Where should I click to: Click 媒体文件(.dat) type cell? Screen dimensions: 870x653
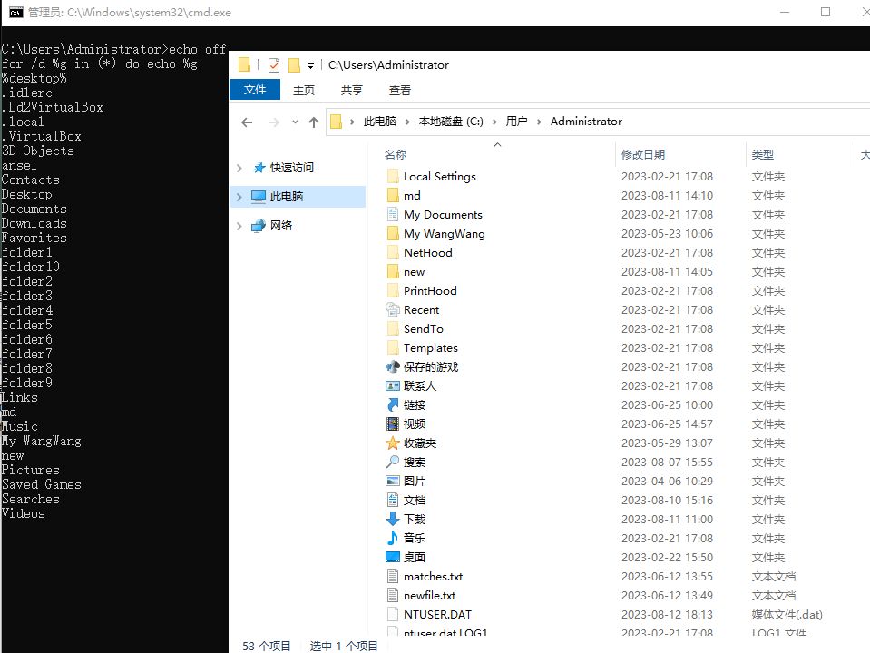coord(787,614)
